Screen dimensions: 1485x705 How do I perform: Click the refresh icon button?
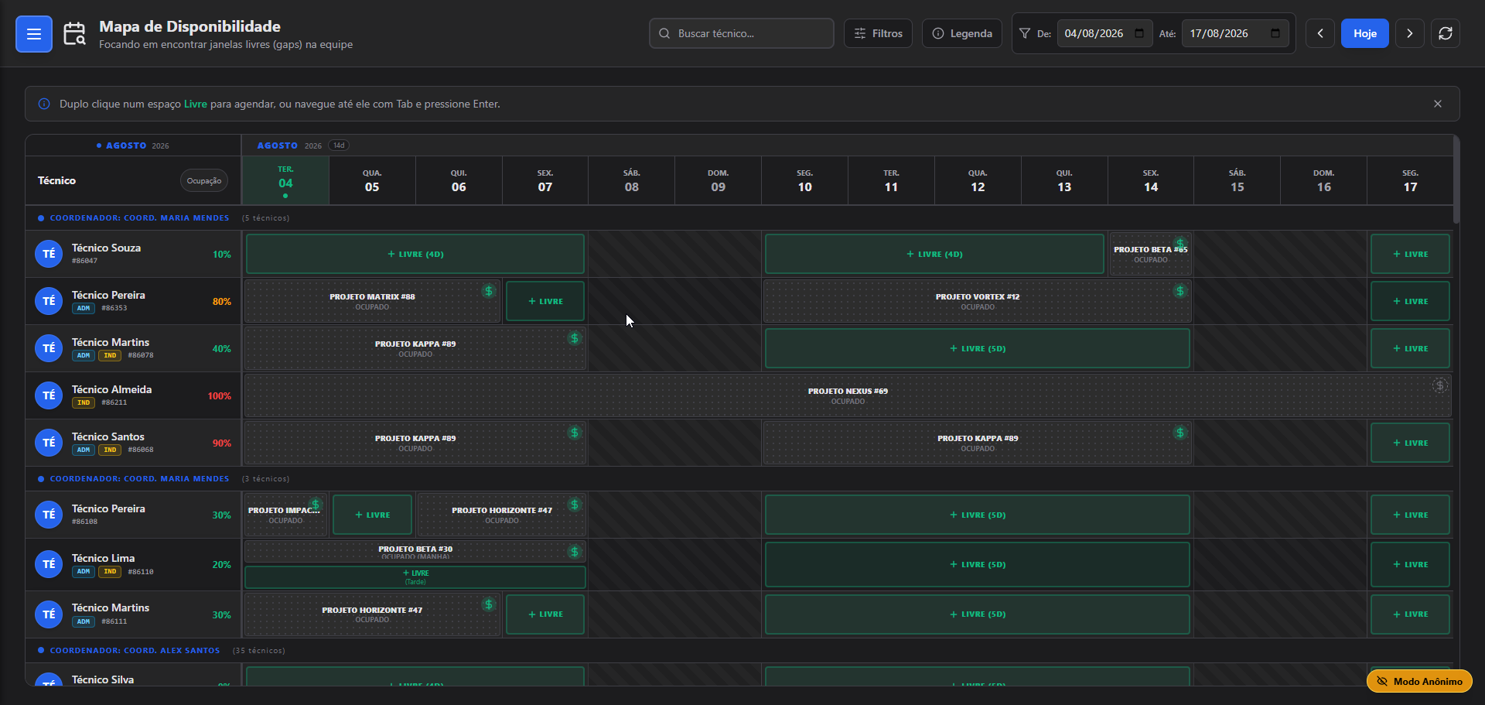[1446, 33]
